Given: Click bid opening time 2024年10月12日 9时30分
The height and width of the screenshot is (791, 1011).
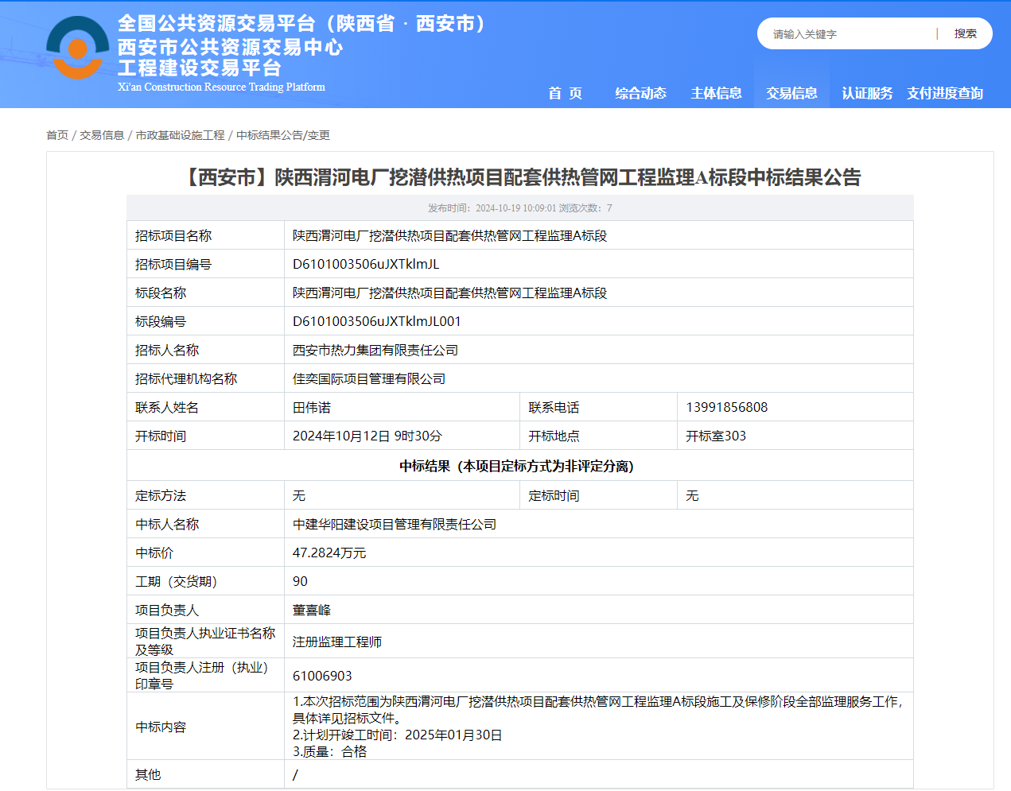Looking at the screenshot, I should pos(367,436).
